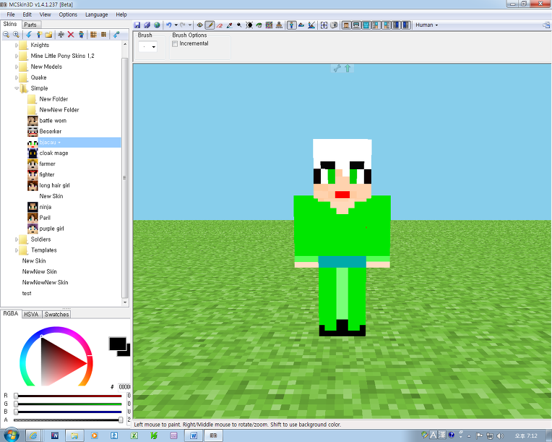
Task: Click the red R channel slider
Action: point(68,396)
